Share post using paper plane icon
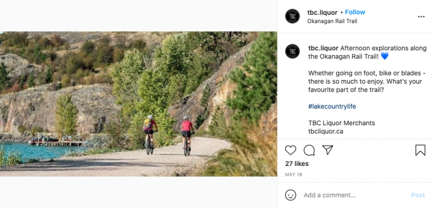Screen dimensions: 432x208 (x=327, y=150)
